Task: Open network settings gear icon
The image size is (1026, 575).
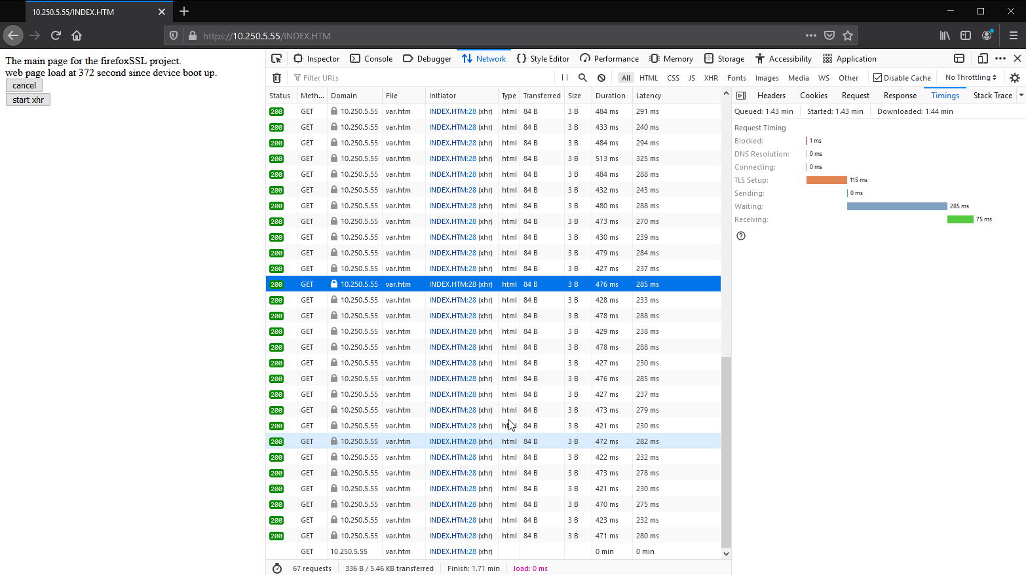Action: pos(1014,77)
